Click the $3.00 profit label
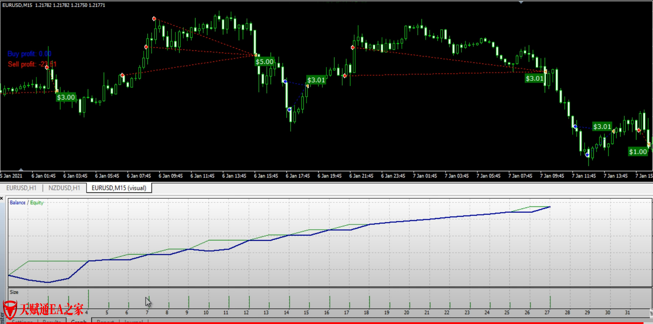 (66, 97)
